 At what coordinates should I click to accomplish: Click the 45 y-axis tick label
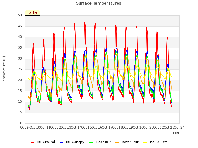(x=20, y=26)
